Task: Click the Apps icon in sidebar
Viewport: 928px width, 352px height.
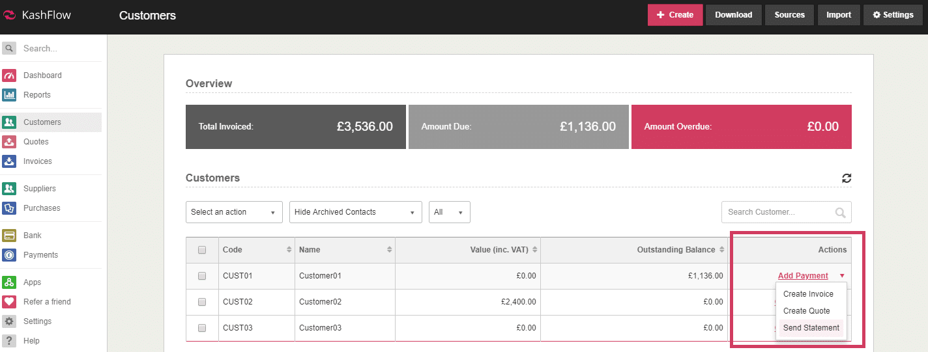Action: pos(9,282)
